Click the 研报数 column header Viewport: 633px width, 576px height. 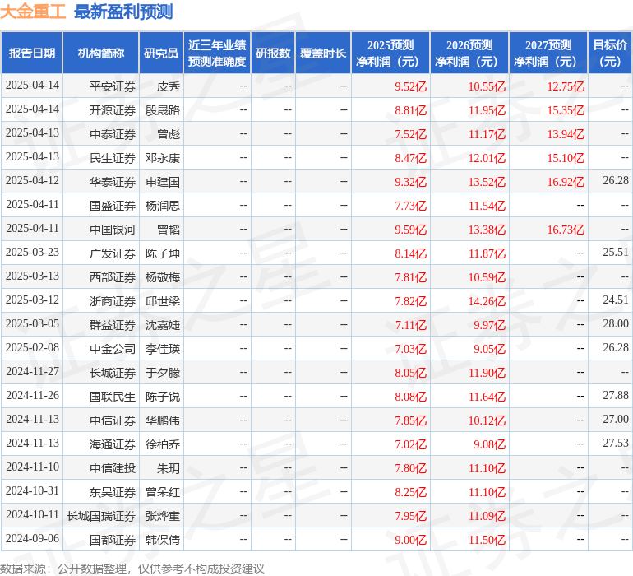pos(273,53)
